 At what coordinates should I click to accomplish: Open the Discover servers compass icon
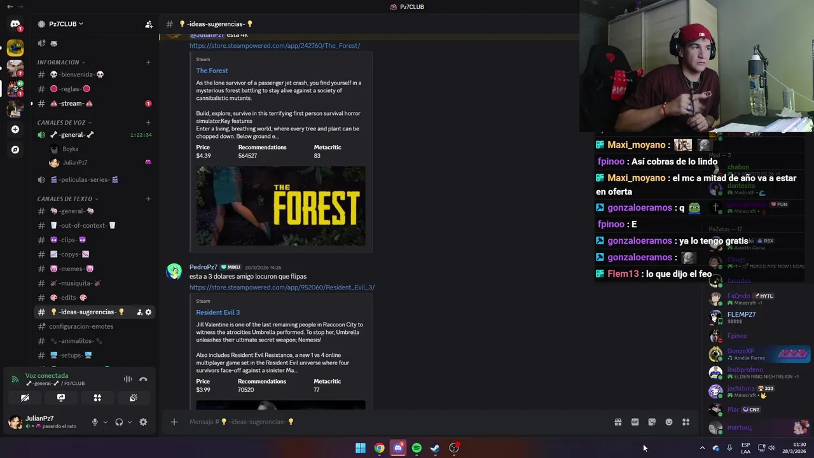click(15, 149)
